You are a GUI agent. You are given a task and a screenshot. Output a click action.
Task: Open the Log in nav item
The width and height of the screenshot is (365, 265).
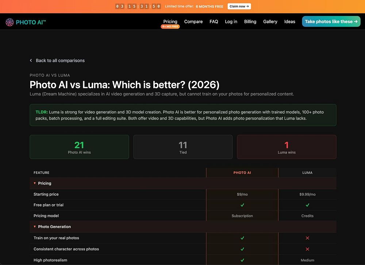[231, 22]
